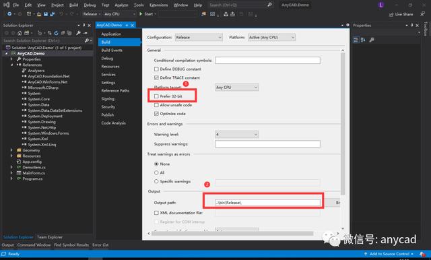431x260 pixels.
Task: Click the Categorized icon in Properties panel
Action: (356, 40)
